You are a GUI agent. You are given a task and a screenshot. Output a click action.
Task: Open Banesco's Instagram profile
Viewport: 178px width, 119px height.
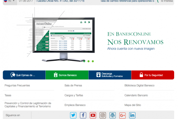click(x=103, y=115)
